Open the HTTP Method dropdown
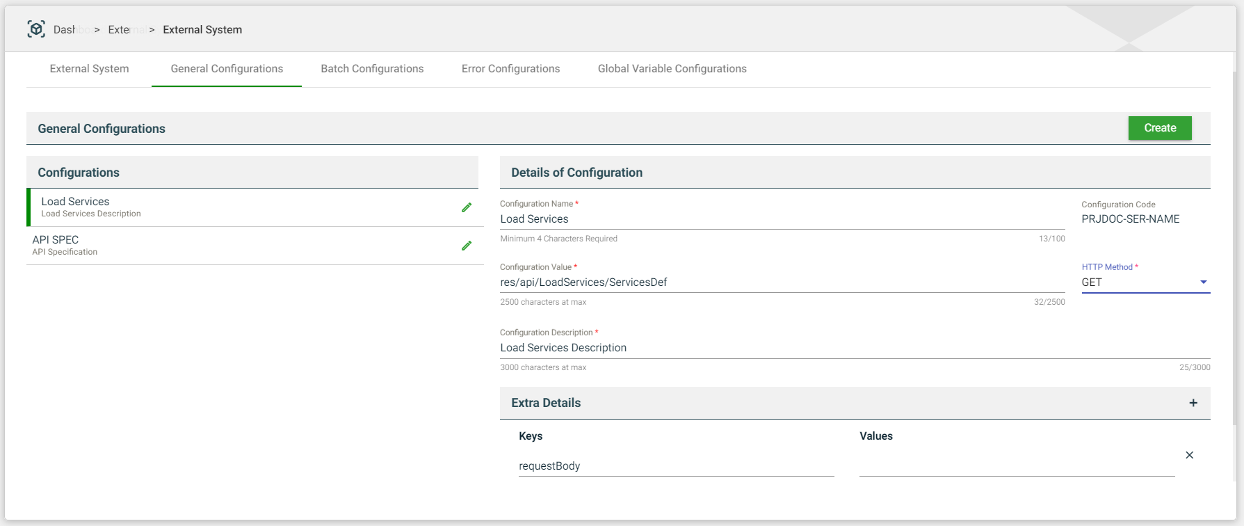Image resolution: width=1244 pixels, height=526 pixels. click(1145, 282)
